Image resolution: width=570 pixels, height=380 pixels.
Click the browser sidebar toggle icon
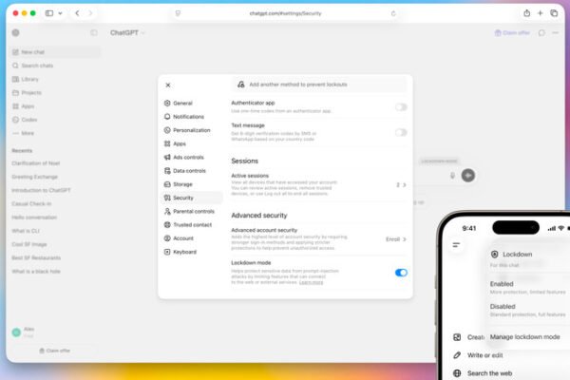[x=49, y=13]
